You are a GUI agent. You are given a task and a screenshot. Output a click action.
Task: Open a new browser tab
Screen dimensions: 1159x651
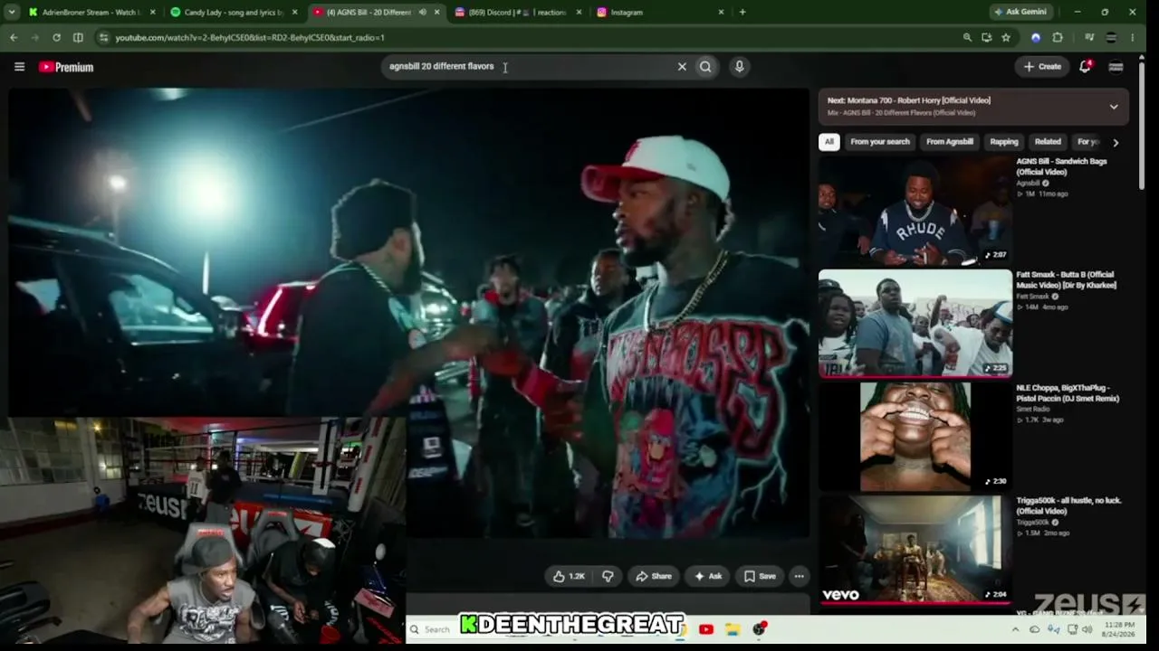coord(742,12)
